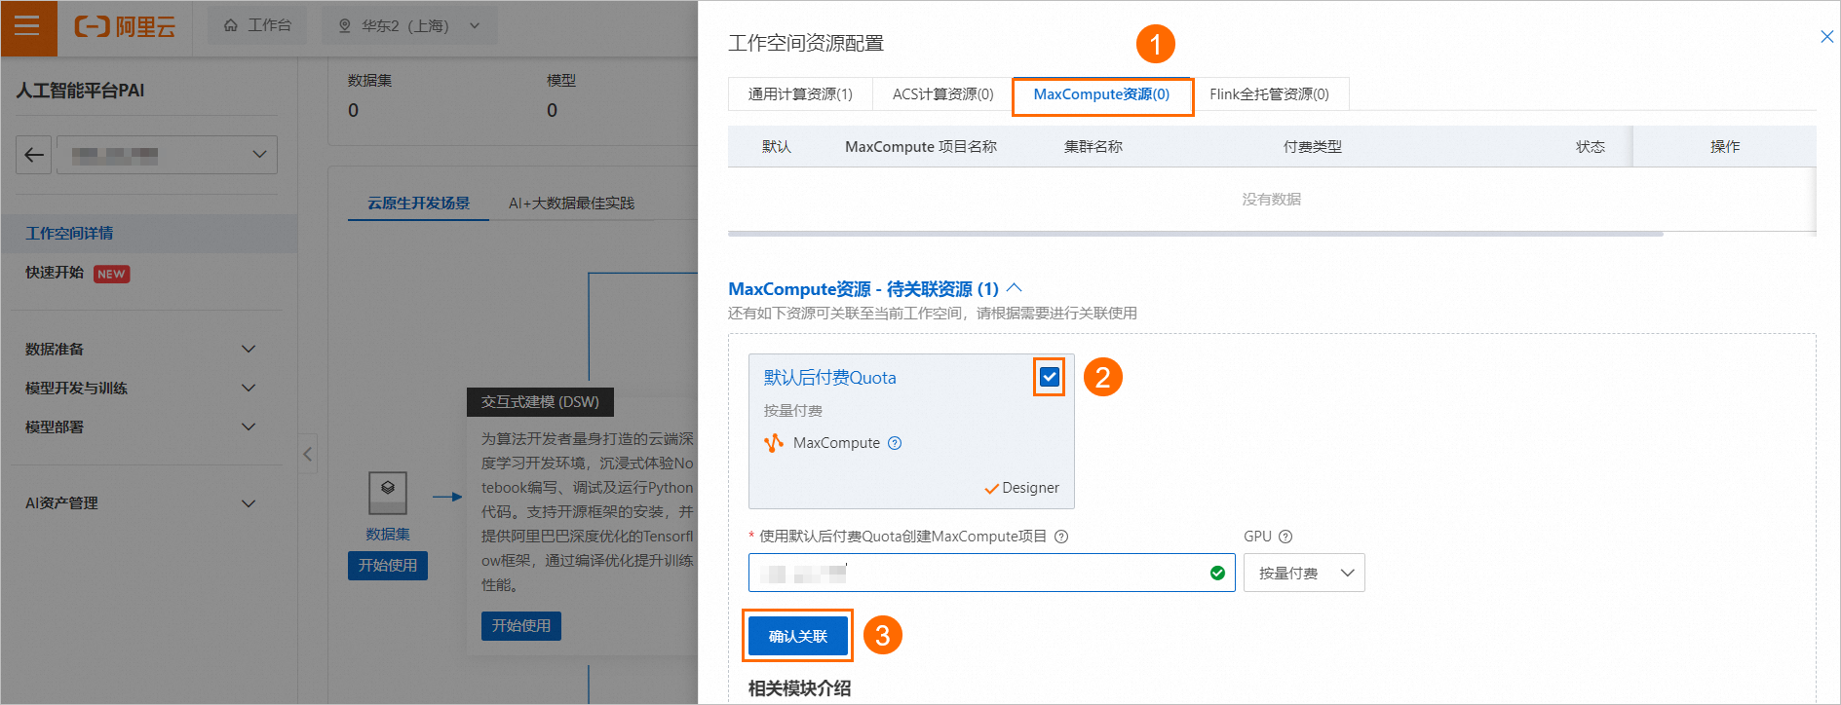Click the MaxCompute project name input field
1841x705 pixels.
coord(992,573)
